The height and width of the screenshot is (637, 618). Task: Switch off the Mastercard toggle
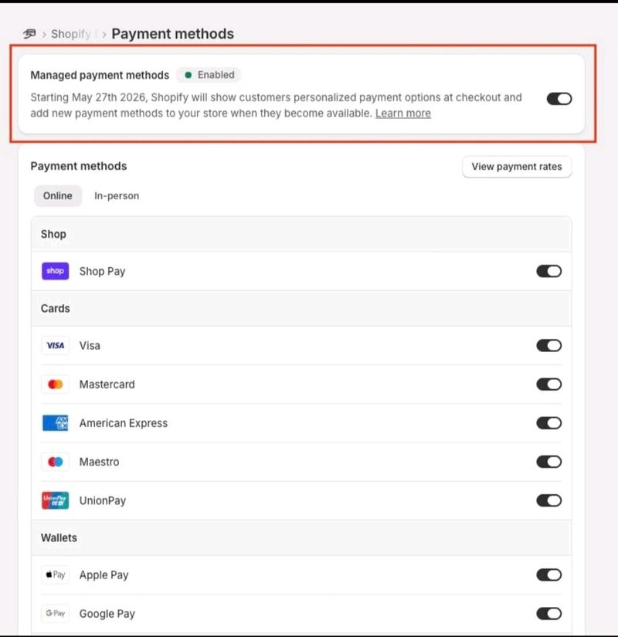[549, 384]
